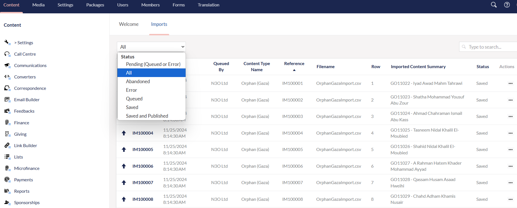Image resolution: width=517 pixels, height=208 pixels.
Task: Open the IM100008 import link
Action: (x=143, y=199)
